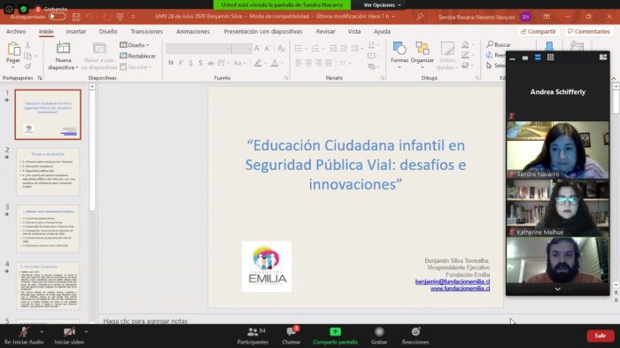Click the www.fundacionemilia.cl link
620x348 pixels.
click(461, 289)
